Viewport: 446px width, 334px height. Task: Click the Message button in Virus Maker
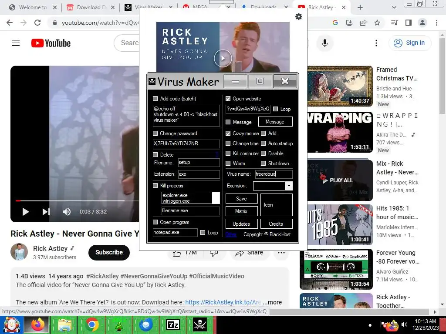click(275, 122)
